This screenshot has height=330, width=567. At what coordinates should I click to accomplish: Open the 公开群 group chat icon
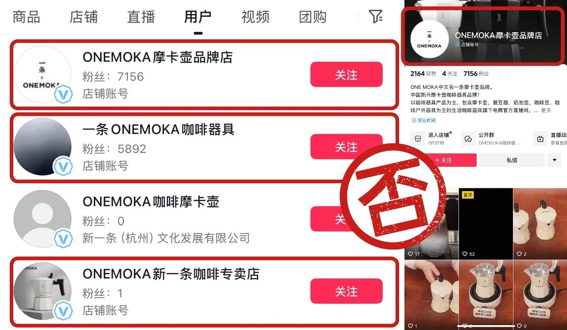[x=468, y=138]
